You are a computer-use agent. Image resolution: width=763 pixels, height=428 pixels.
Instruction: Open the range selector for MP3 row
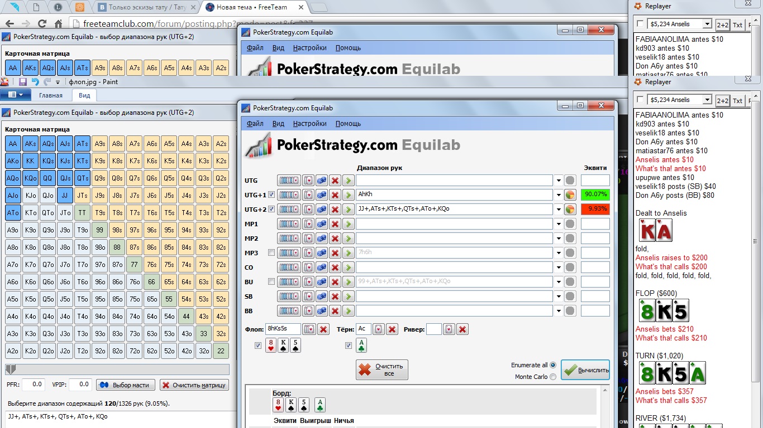pos(289,253)
